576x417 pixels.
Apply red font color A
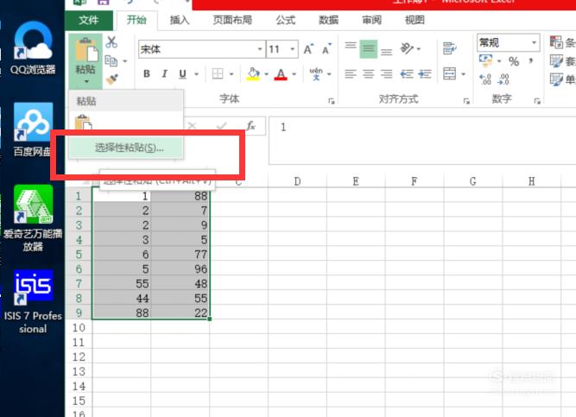(281, 74)
